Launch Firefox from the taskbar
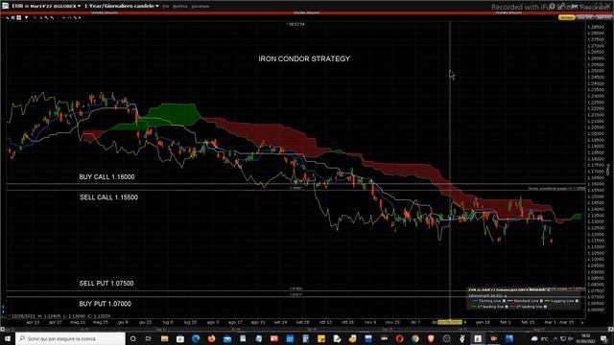 pos(211,338)
